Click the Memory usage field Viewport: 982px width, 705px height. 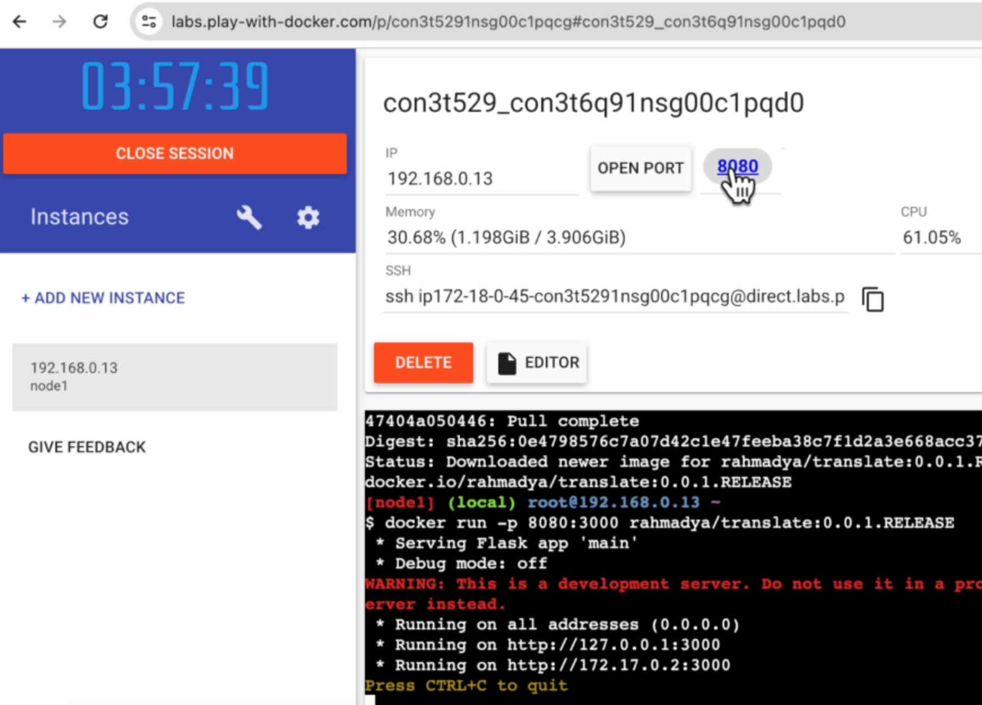tap(638, 237)
